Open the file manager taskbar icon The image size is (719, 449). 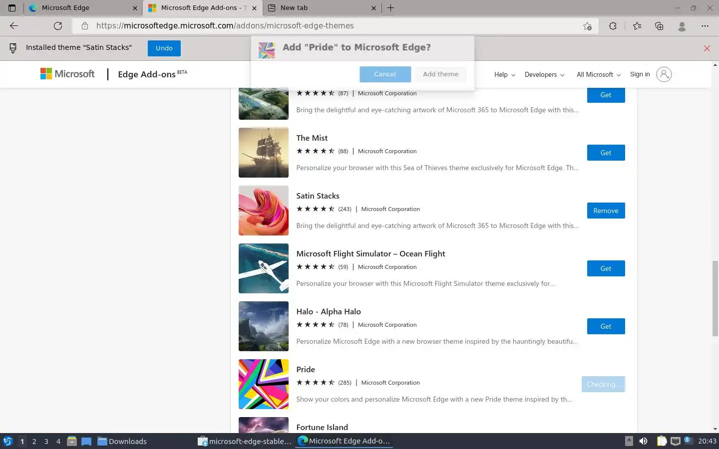pyautogui.click(x=72, y=441)
